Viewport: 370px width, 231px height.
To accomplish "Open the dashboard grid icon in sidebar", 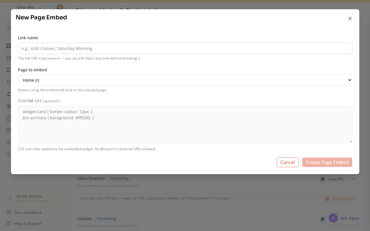I will 9,46.
